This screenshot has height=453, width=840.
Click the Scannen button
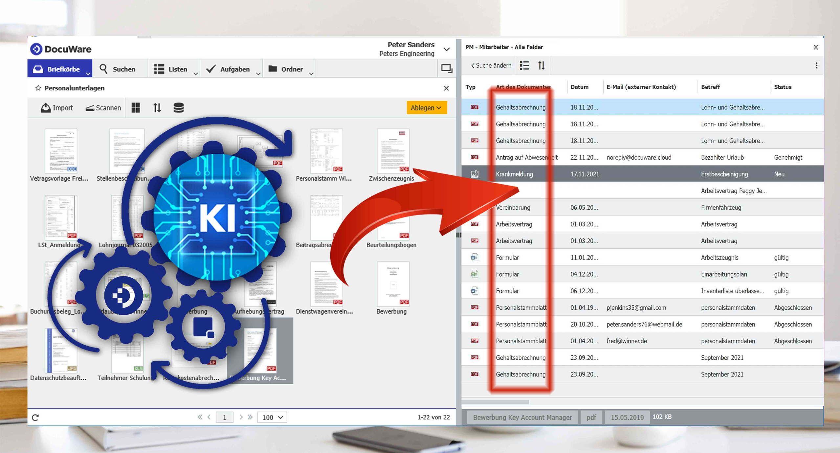(x=103, y=108)
